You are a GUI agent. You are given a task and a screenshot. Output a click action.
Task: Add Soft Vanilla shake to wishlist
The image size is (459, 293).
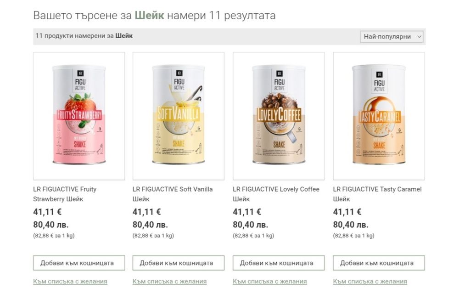tap(169, 281)
